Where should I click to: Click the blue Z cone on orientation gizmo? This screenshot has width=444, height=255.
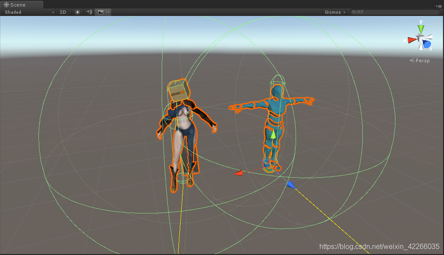427,45
